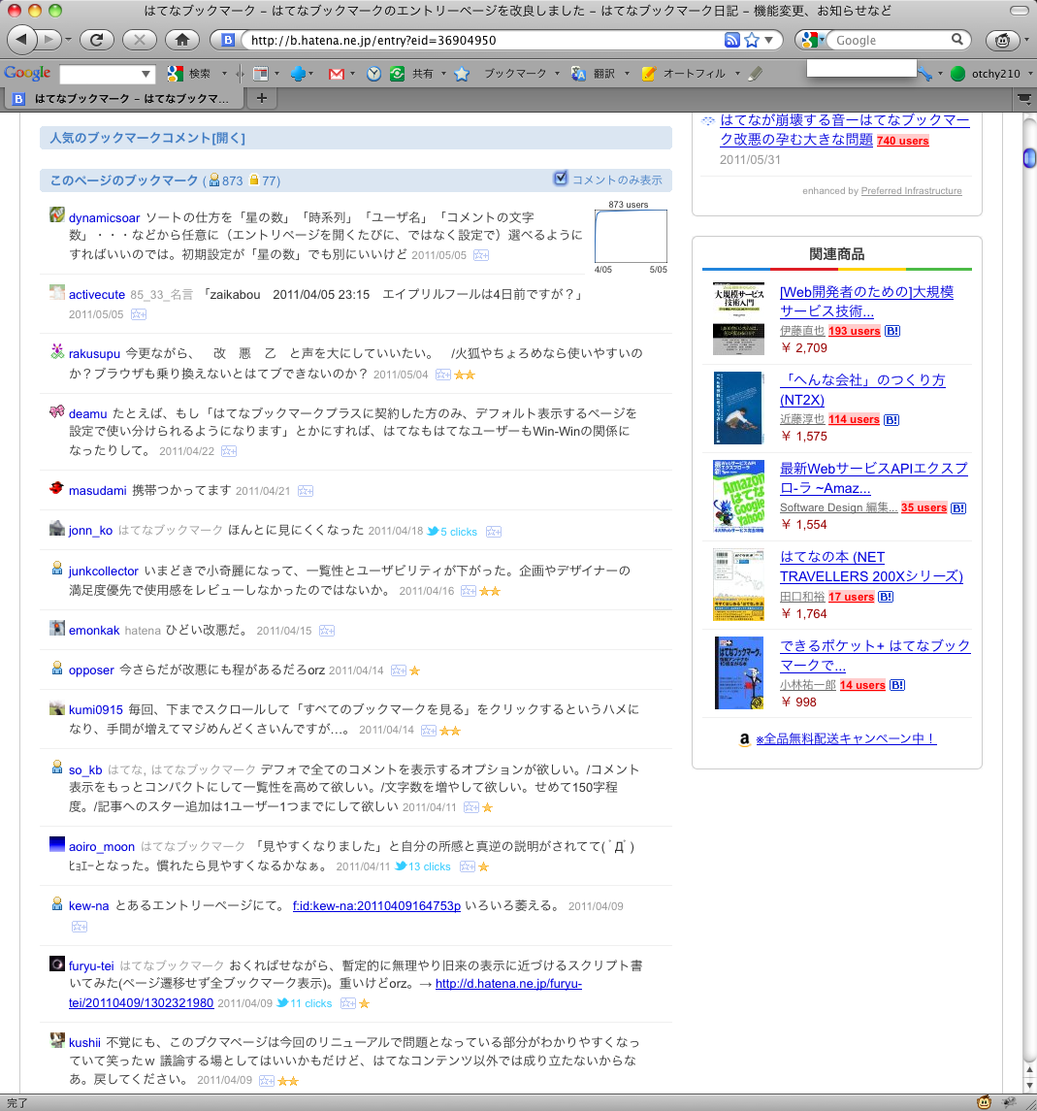Click the ブックマーク star in Google Toolbar
Screen dimensions: 1037x1111
click(x=462, y=74)
